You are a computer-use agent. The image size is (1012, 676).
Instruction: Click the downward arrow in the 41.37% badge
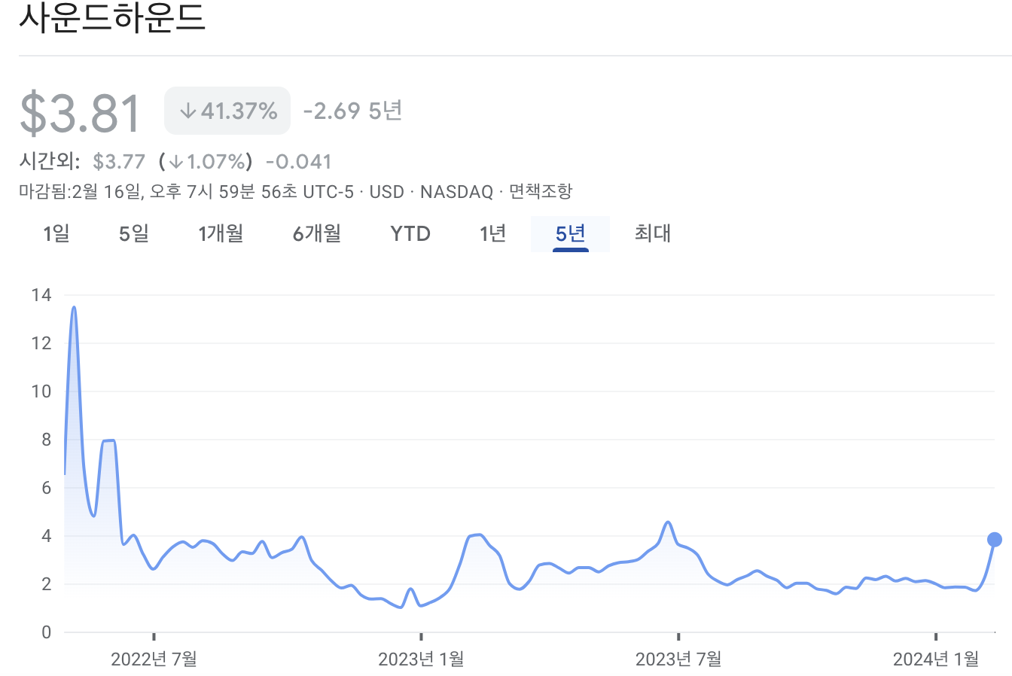coord(187,109)
